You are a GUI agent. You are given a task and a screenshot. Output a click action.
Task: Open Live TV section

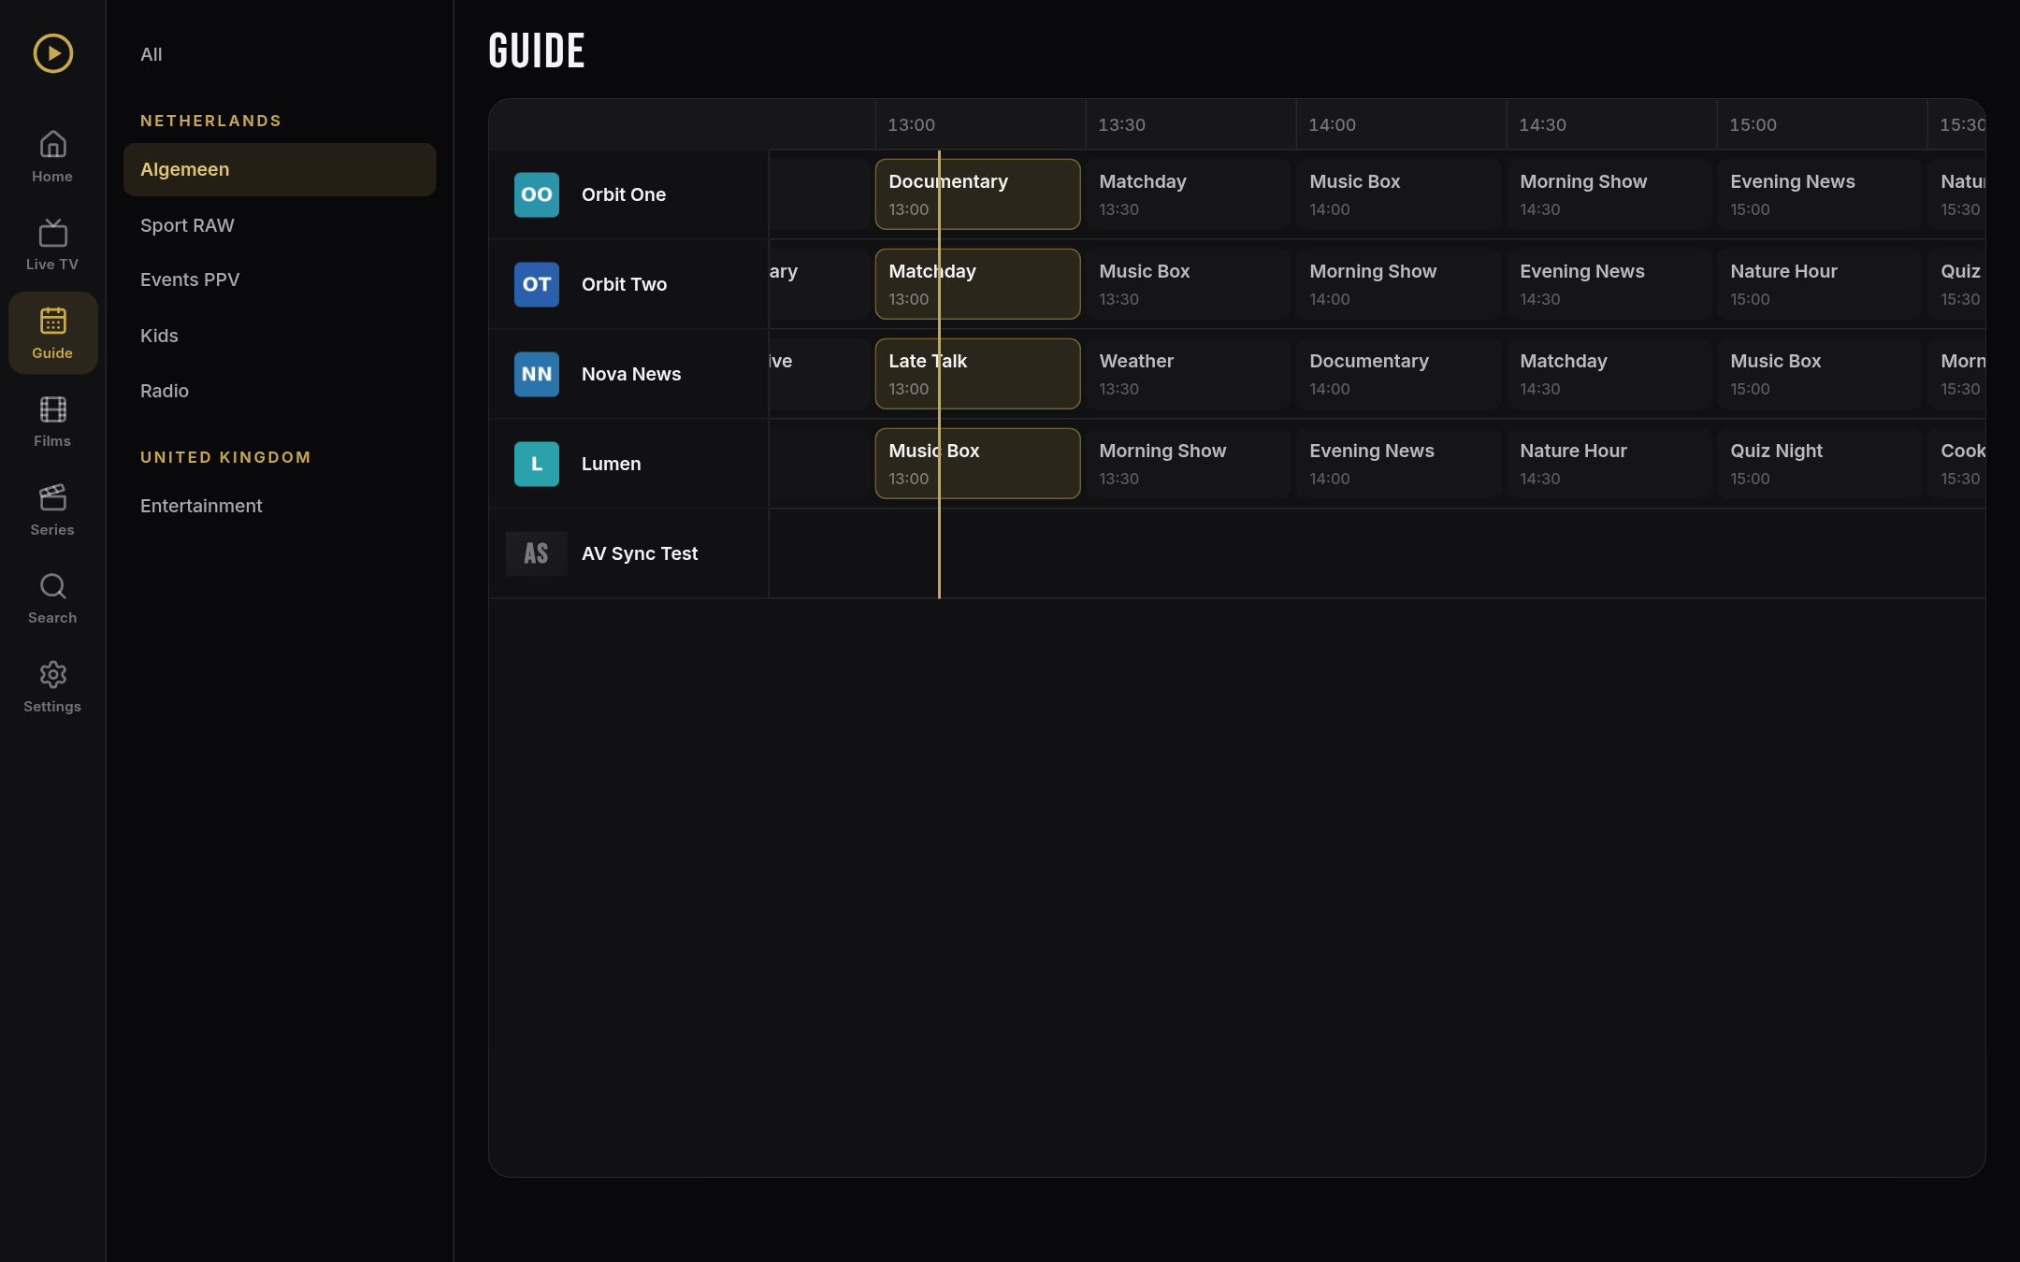[52, 245]
